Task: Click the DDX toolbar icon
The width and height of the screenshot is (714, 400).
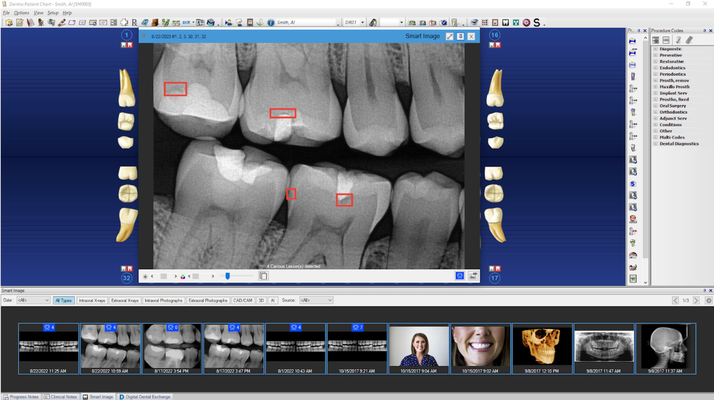Action: 186,22
